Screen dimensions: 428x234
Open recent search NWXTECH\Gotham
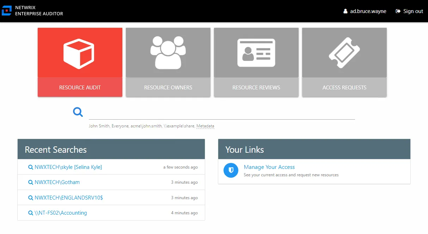(x=57, y=182)
